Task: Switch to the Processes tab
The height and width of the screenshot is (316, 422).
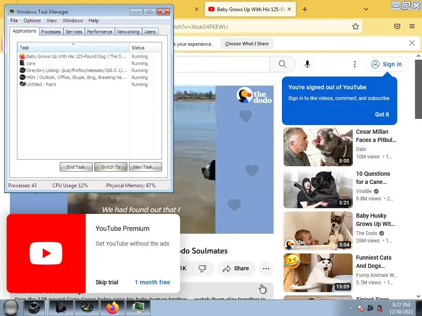Action: (x=51, y=32)
